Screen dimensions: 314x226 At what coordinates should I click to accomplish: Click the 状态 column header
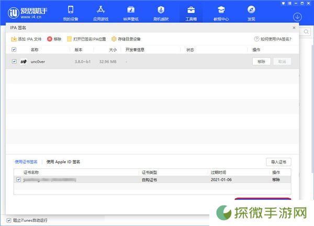pyautogui.click(x=190, y=50)
